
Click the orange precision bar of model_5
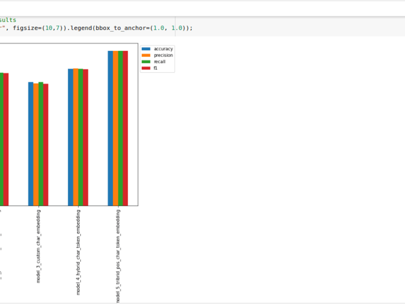115,122
